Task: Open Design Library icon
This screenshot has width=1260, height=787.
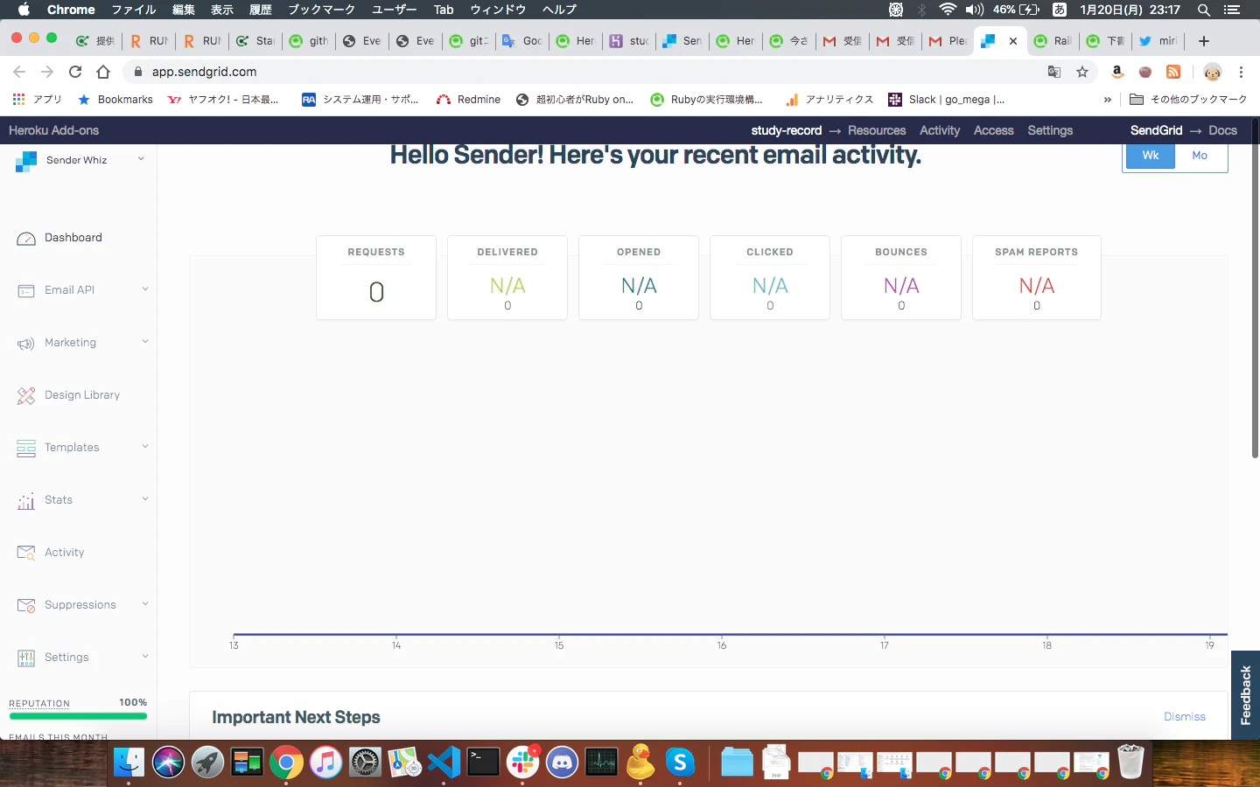Action: [x=26, y=395]
